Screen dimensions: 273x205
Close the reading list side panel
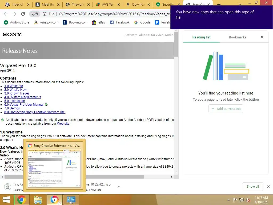tap(262, 37)
